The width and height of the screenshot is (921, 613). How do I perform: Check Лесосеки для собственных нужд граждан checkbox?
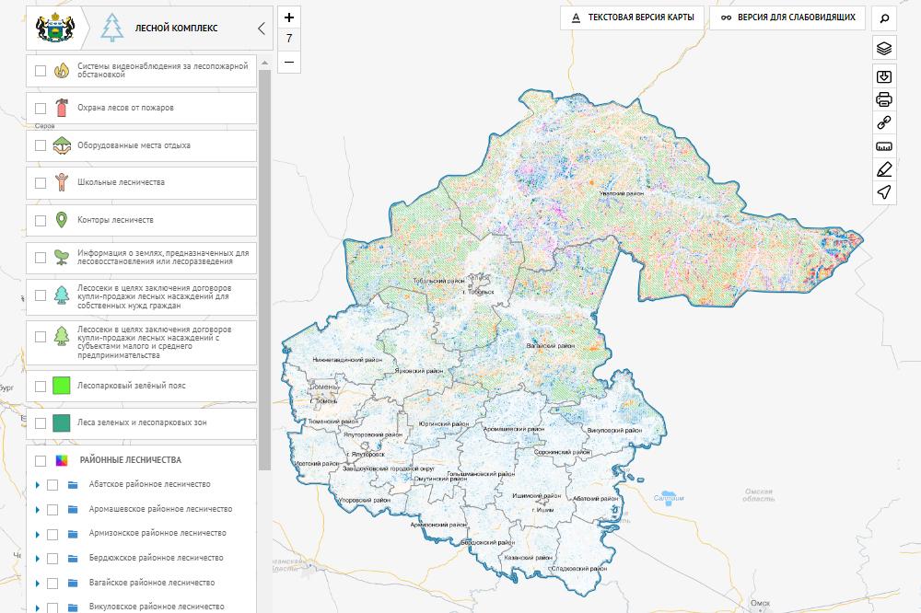click(41, 295)
